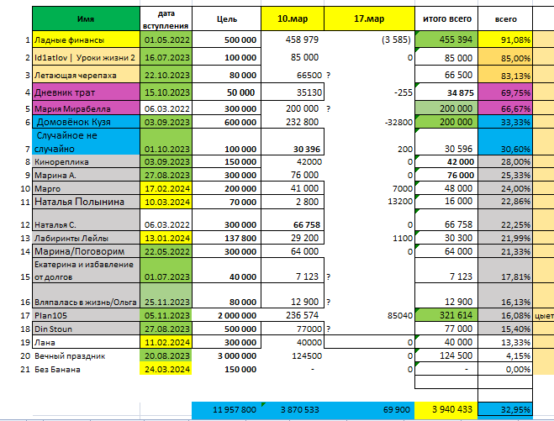Select the 'Дневник трат' cell
Image resolution: width=554 pixels, height=421 pixels.
(86, 92)
